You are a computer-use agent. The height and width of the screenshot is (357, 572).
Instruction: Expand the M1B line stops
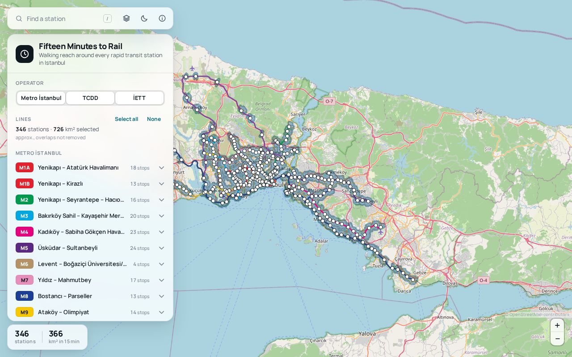pyautogui.click(x=161, y=184)
